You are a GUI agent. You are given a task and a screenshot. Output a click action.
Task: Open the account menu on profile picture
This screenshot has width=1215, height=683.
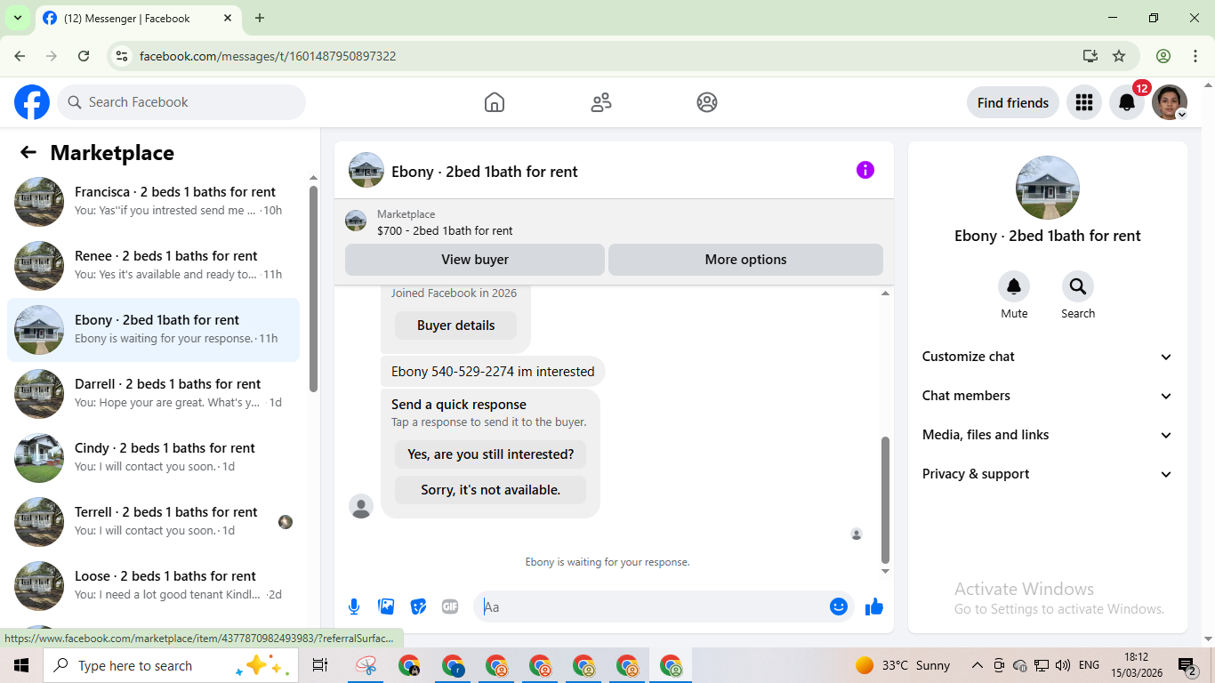pos(1170,102)
